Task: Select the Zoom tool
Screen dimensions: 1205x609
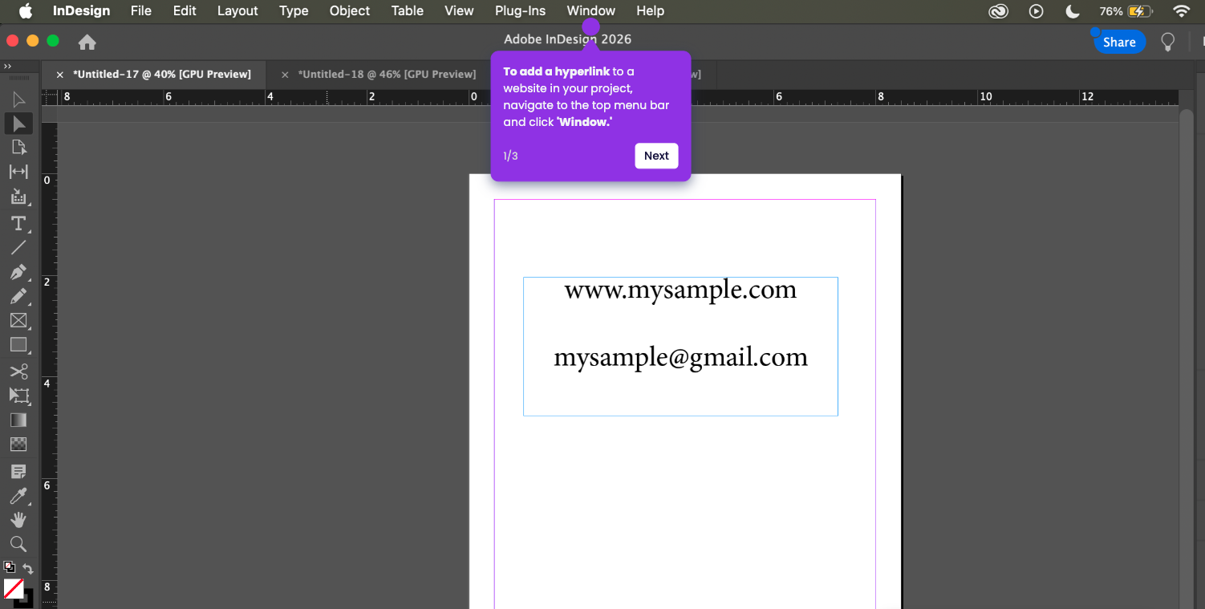Action: (18, 544)
